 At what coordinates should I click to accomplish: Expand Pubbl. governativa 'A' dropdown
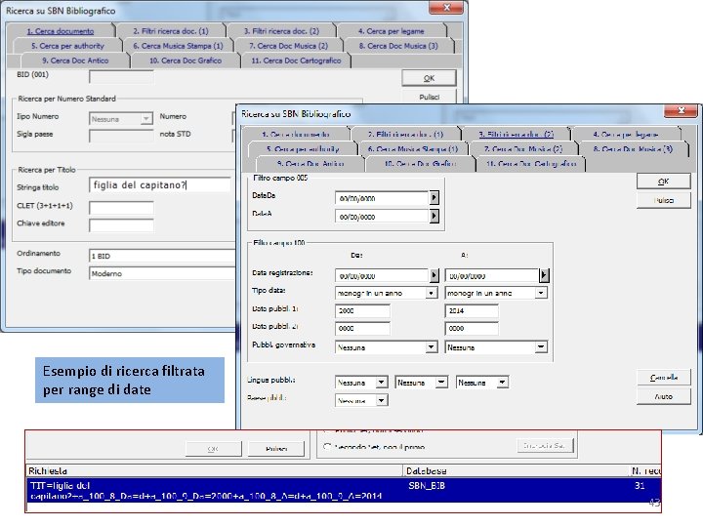pyautogui.click(x=541, y=347)
